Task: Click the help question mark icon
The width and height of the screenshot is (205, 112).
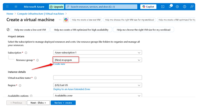Action: [184, 7]
